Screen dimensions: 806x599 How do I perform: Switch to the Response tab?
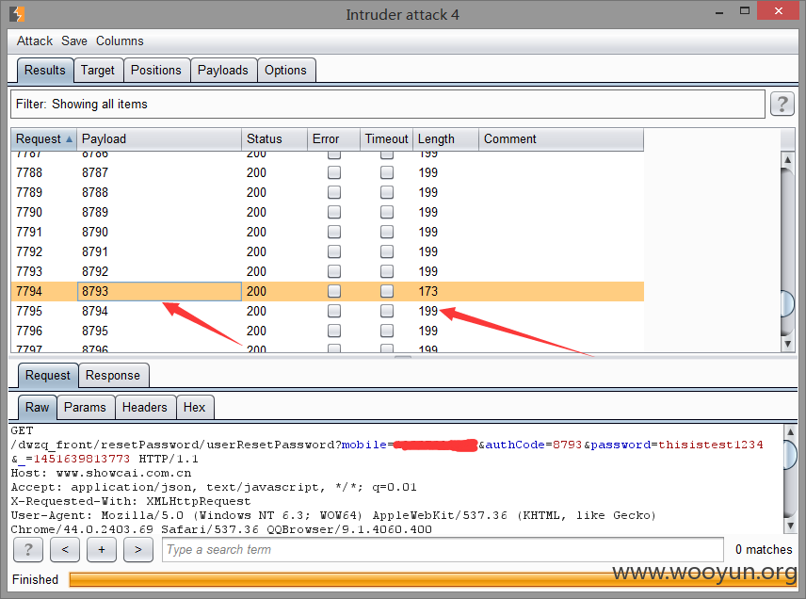point(113,376)
